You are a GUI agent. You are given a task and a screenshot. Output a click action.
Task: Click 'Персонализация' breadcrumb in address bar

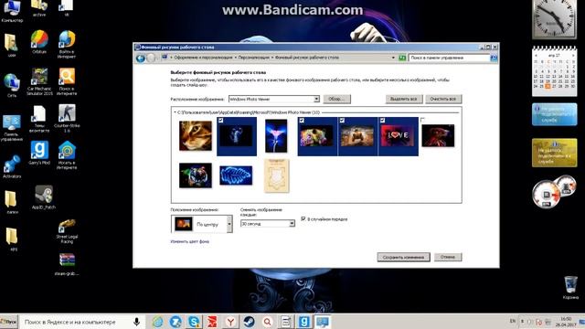click(x=254, y=58)
